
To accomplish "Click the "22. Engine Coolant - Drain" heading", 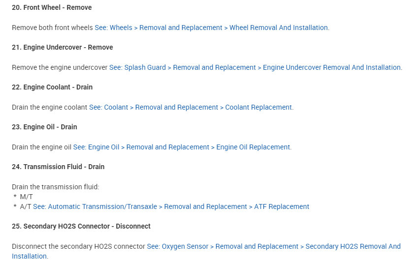I will coord(52,87).
